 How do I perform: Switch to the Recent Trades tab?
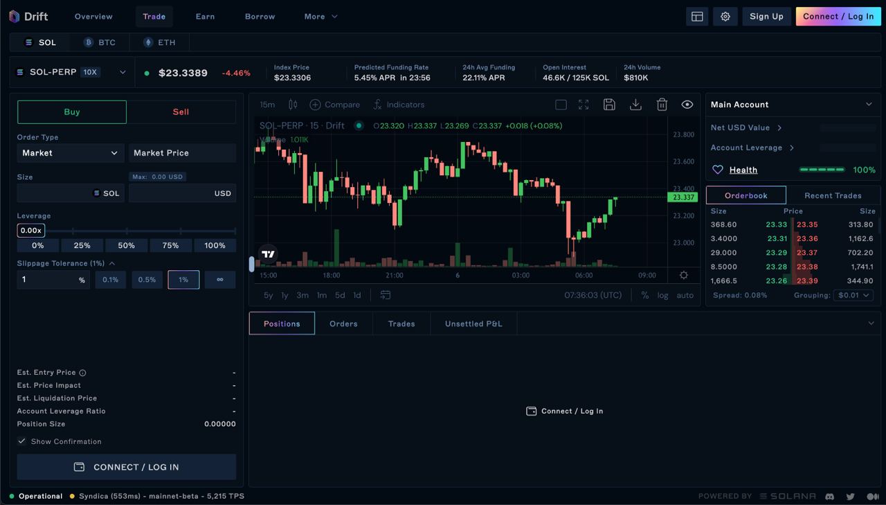click(833, 195)
